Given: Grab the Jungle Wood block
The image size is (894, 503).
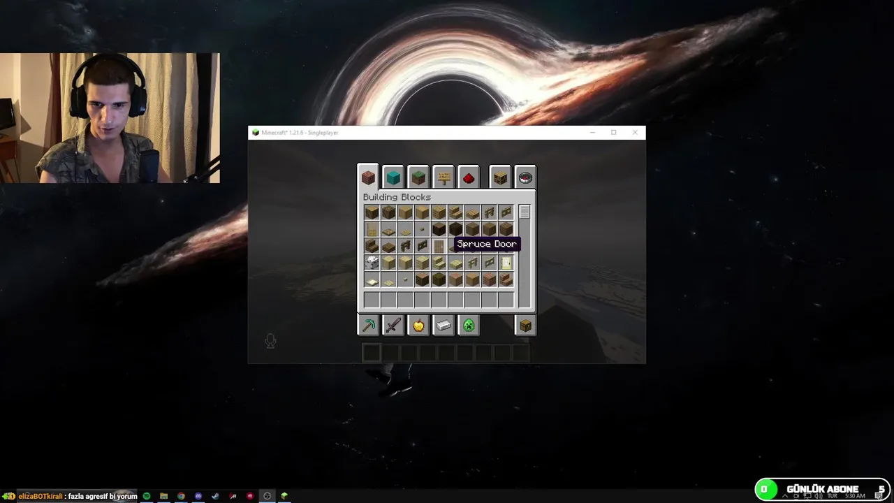Looking at the screenshot, I should pos(439,279).
